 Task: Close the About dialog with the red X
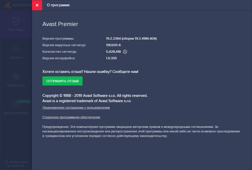click(x=37, y=6)
